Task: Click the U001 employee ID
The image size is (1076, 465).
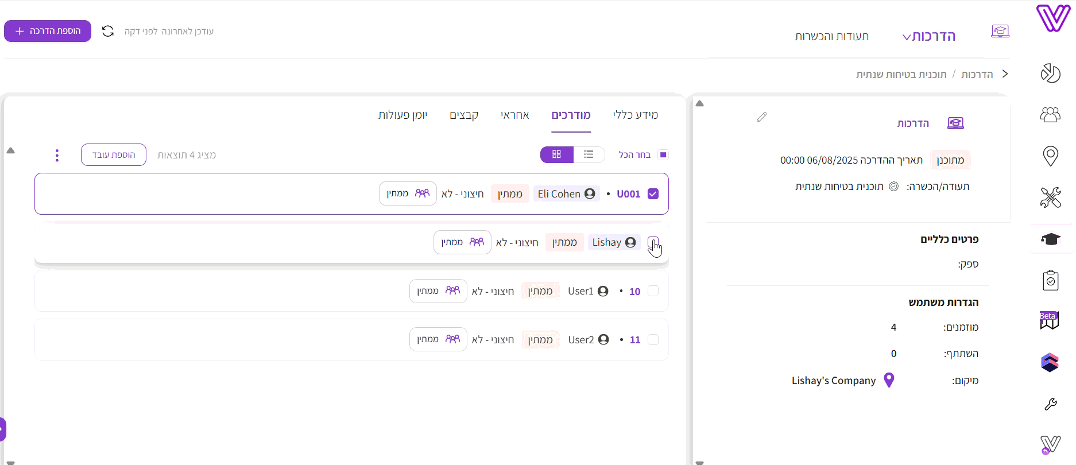Action: [629, 194]
